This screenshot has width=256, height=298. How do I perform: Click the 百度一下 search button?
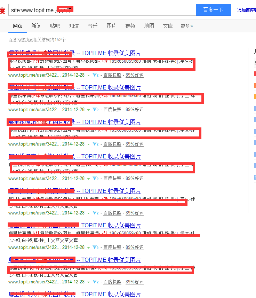[x=214, y=10]
